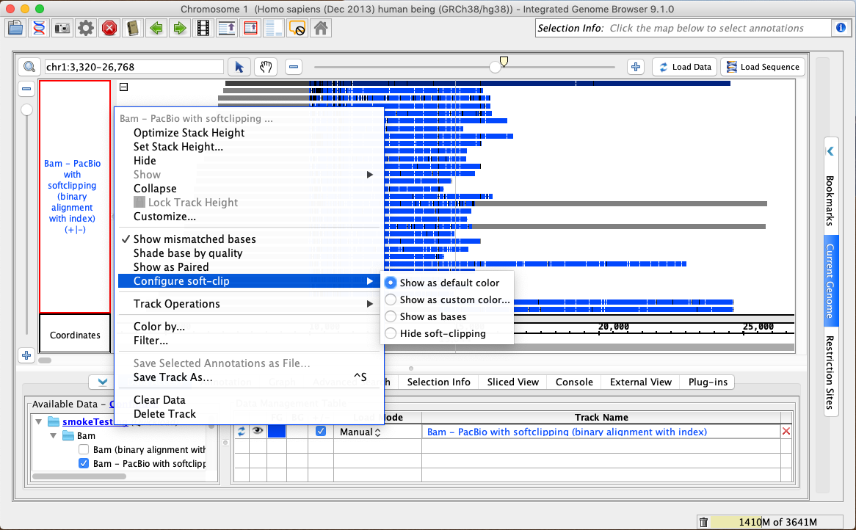The image size is (856, 530).
Task: Click the red stop icon in toolbar
Action: click(109, 28)
